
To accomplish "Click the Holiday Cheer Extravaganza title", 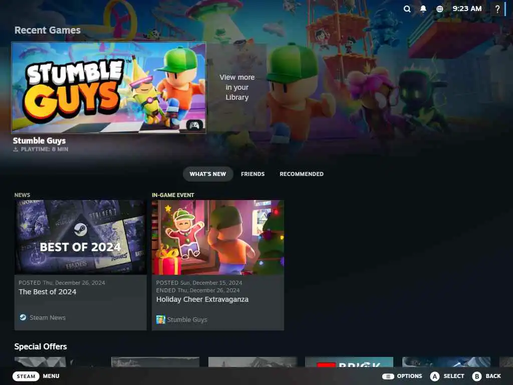I will coord(202,299).
